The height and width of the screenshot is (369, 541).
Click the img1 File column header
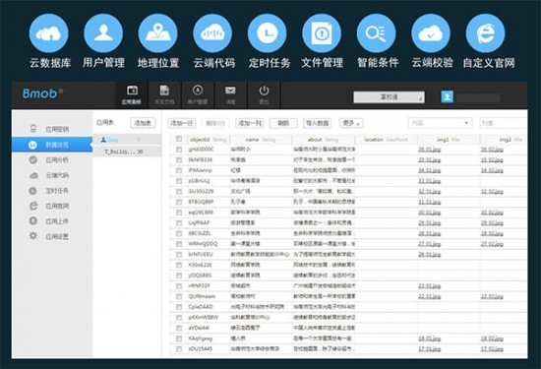click(449, 140)
